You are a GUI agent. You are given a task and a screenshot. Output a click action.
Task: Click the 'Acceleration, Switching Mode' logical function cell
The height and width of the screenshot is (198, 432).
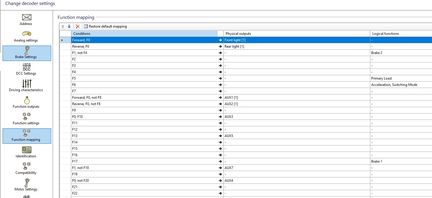click(394, 85)
